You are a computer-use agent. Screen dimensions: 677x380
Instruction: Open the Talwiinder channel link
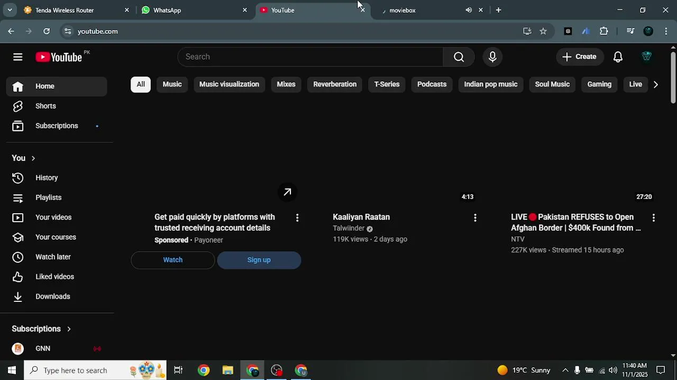(x=349, y=229)
